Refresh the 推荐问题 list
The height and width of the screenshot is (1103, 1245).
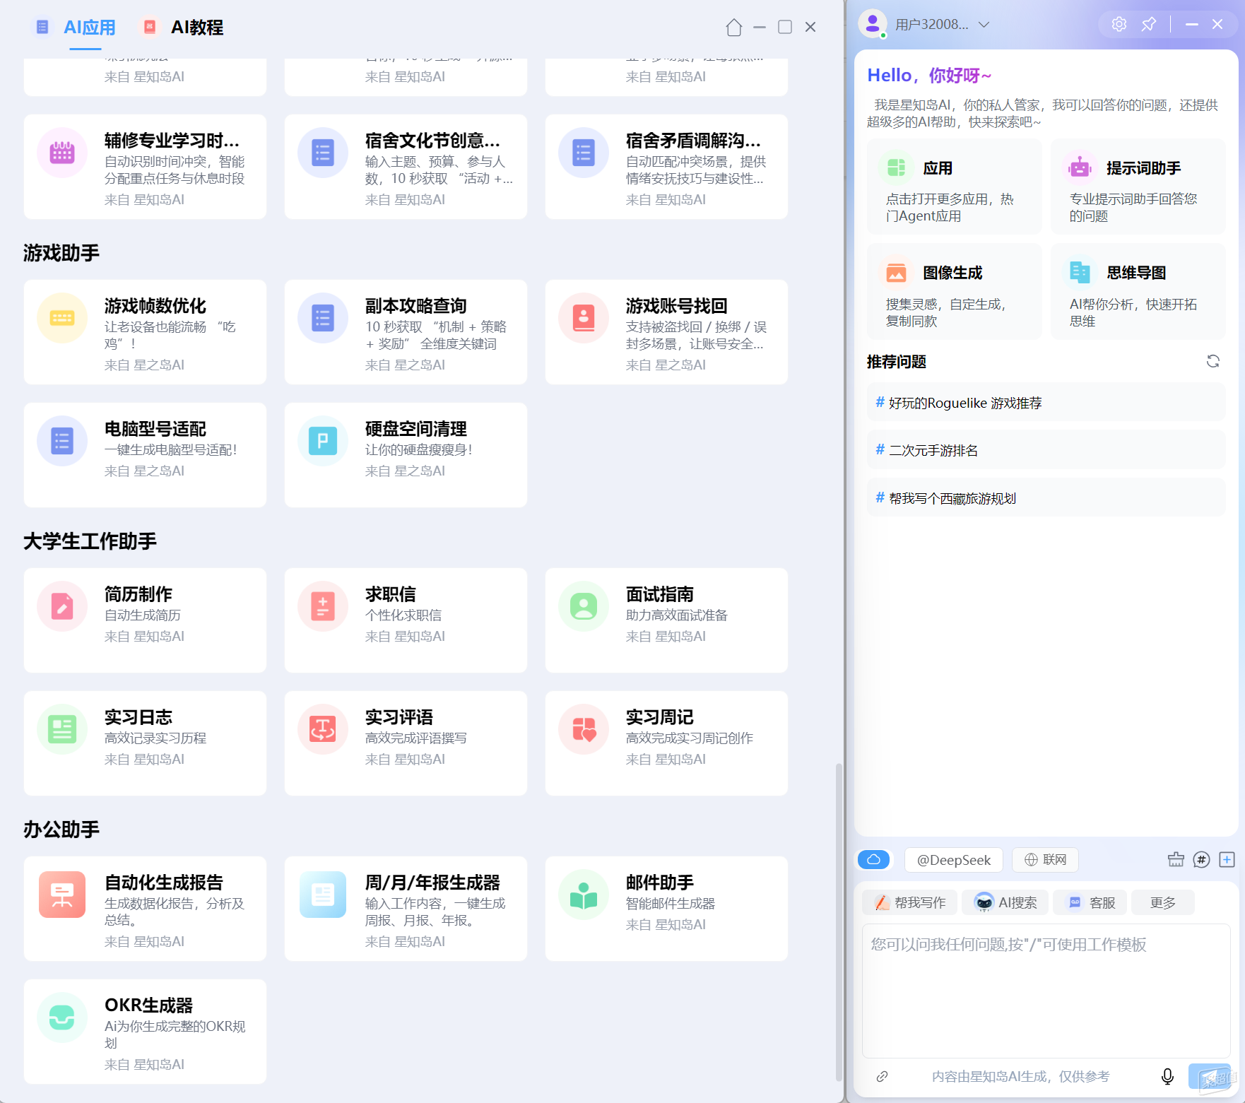pos(1213,361)
